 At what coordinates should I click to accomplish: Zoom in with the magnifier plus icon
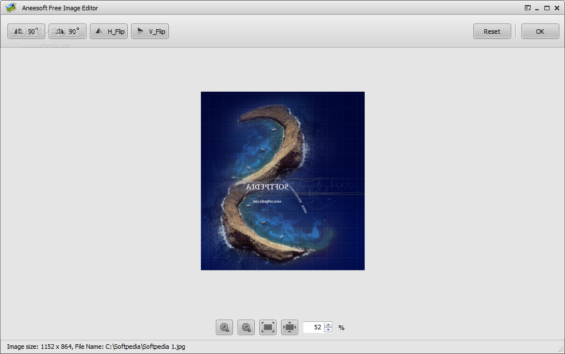(x=224, y=327)
